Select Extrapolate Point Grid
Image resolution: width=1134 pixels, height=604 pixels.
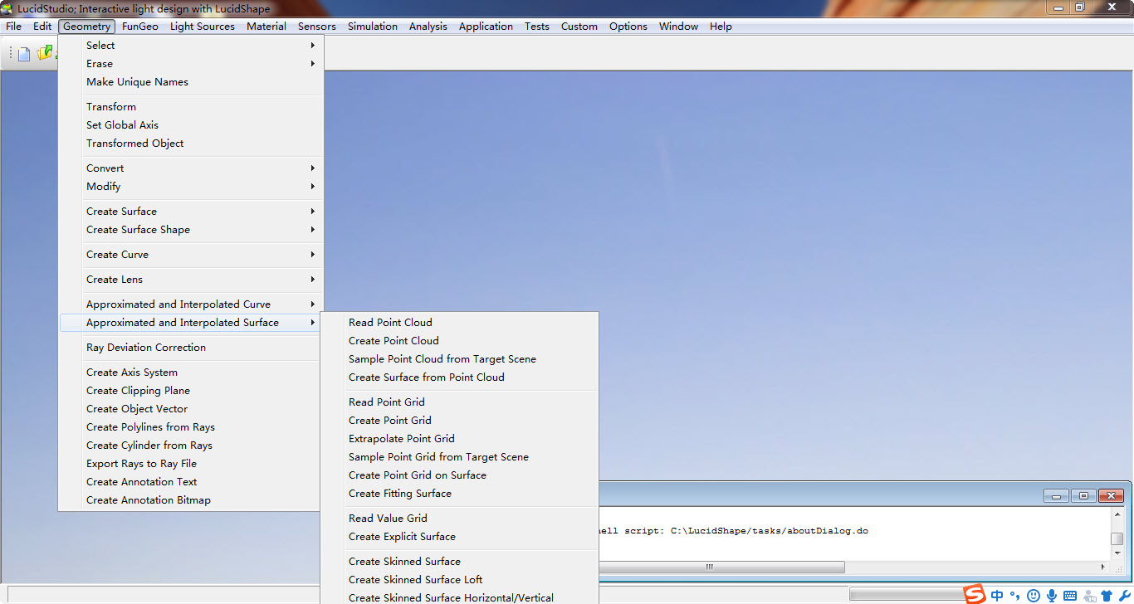coord(459,439)
